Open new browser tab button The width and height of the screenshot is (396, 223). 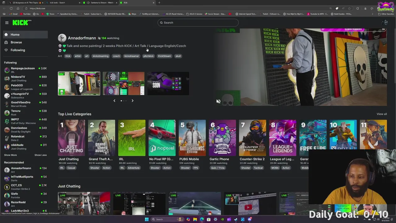coord(159,3)
